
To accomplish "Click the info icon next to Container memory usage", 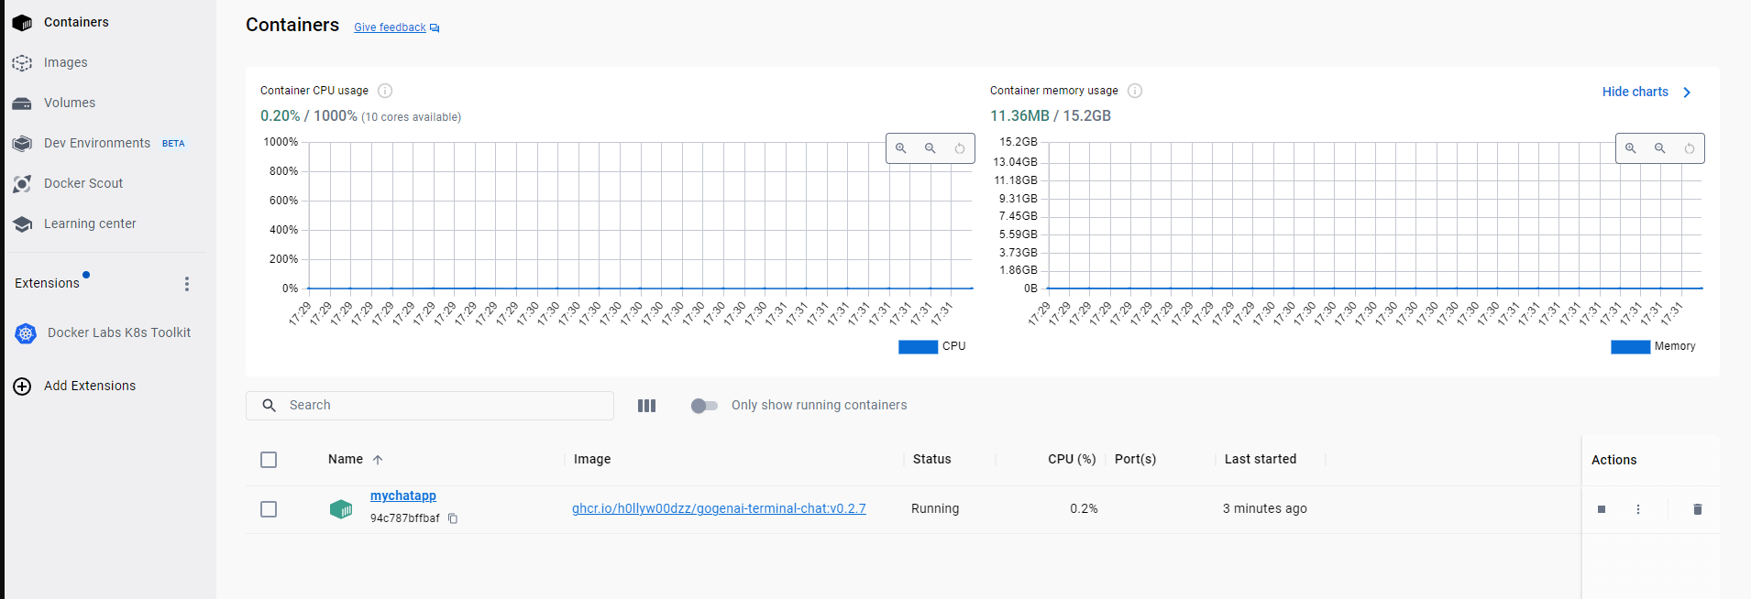I will 1135,91.
